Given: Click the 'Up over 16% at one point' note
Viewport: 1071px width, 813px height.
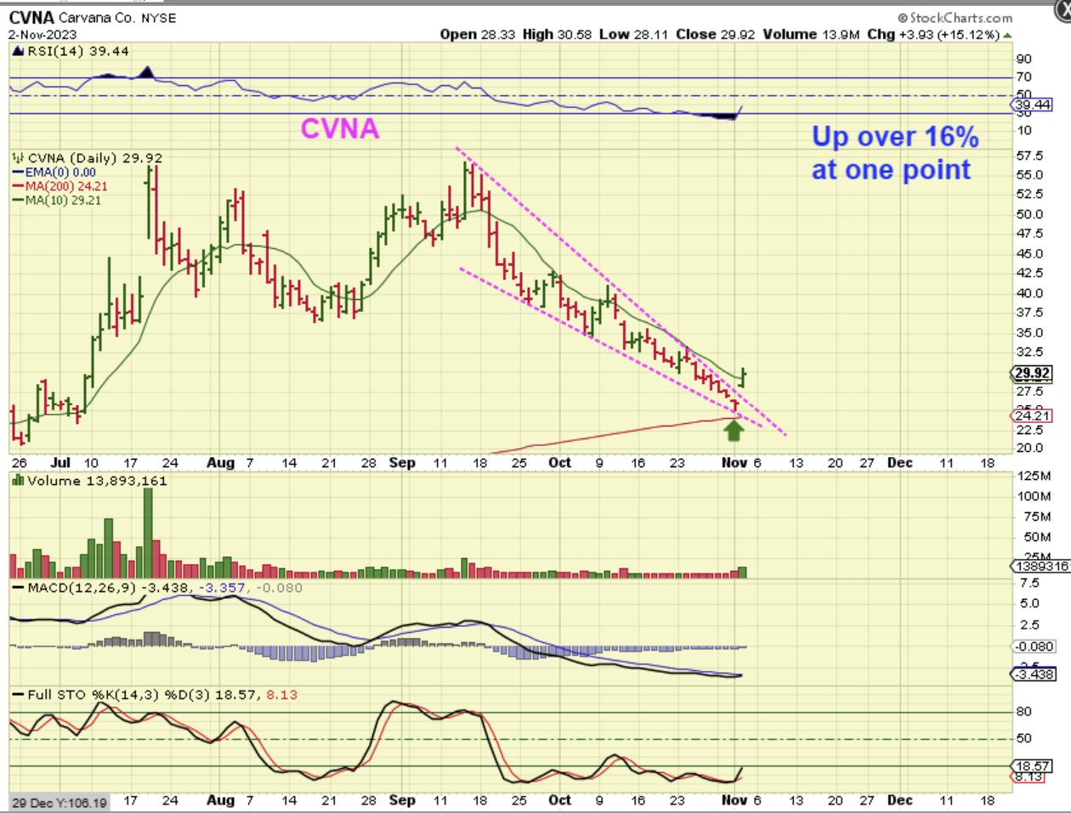Looking at the screenshot, I should tap(894, 153).
